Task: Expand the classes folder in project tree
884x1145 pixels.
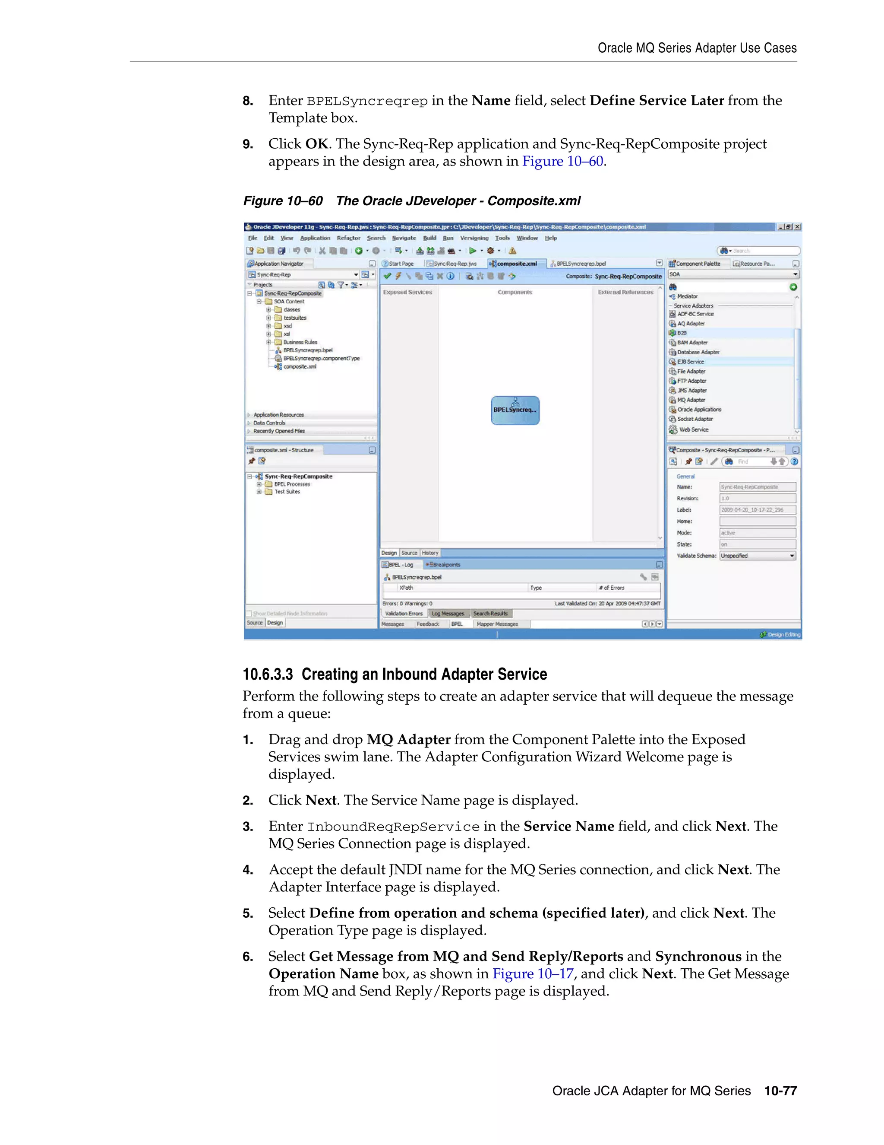Action: (268, 310)
